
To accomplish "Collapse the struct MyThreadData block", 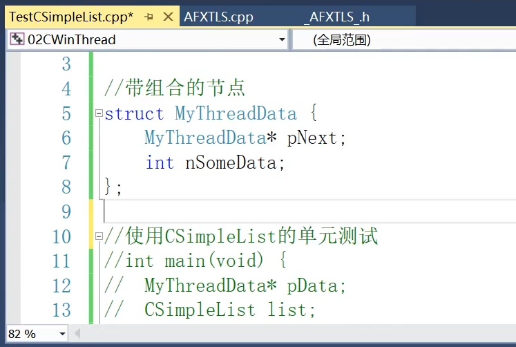I will click(x=99, y=113).
